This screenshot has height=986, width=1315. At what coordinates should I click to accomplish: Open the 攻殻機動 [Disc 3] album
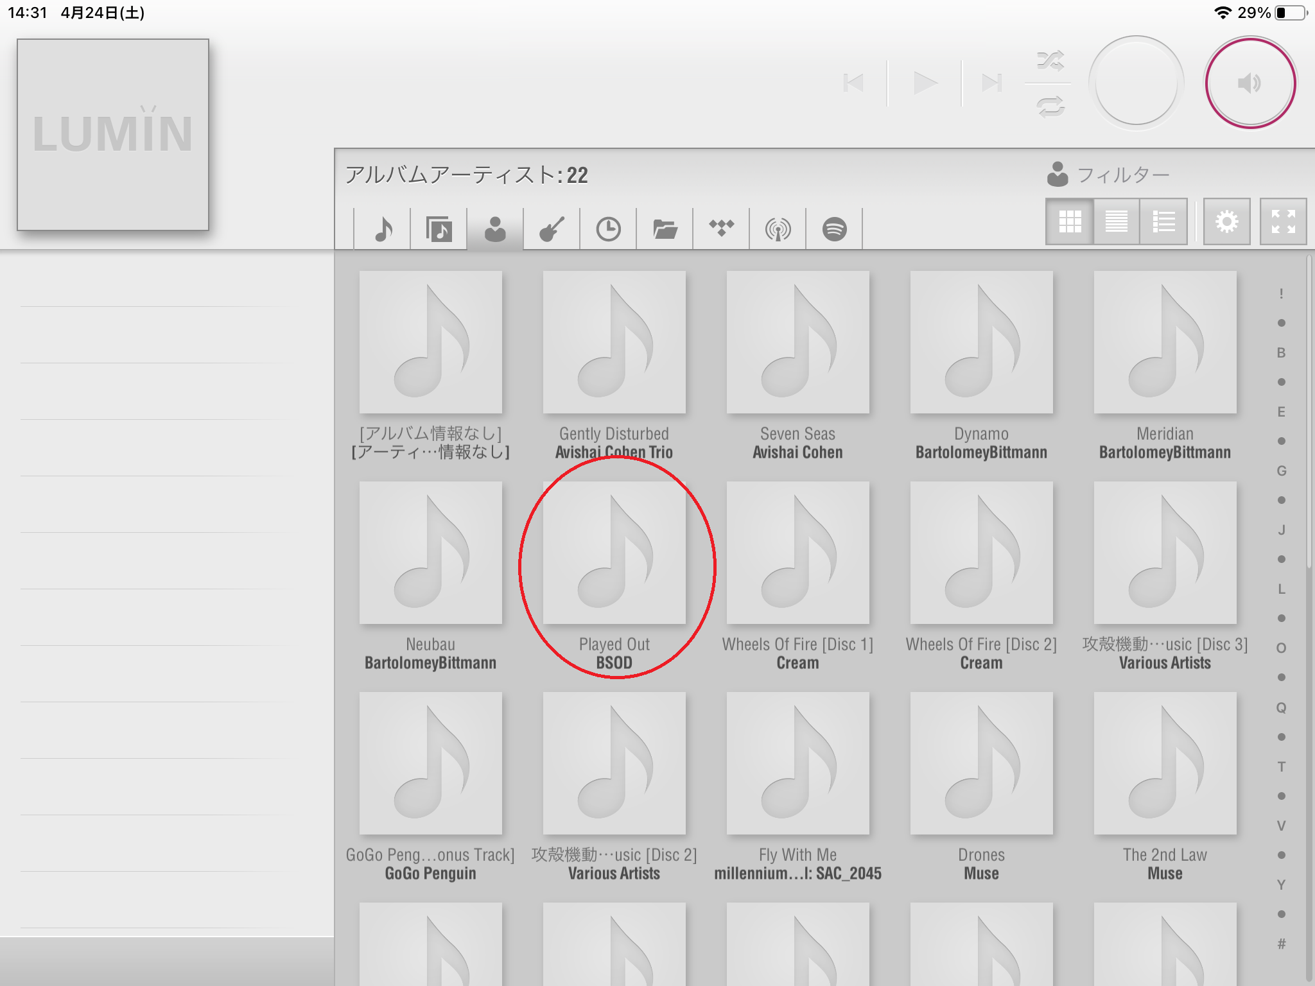point(1165,553)
